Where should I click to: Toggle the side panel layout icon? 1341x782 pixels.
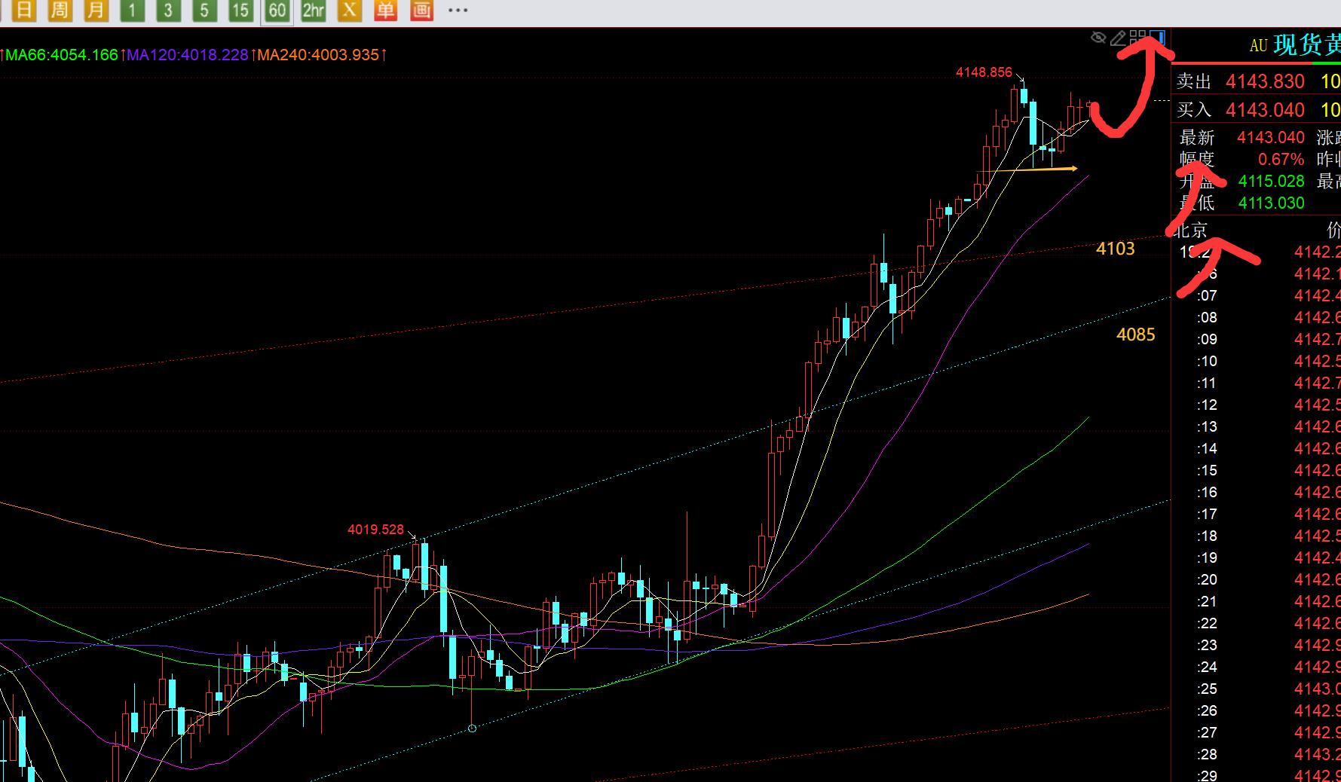[1159, 38]
